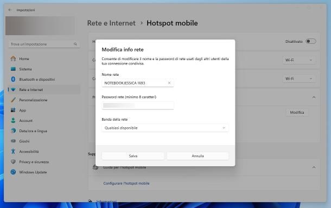Open the Banda della rete dropdown

pos(165,128)
